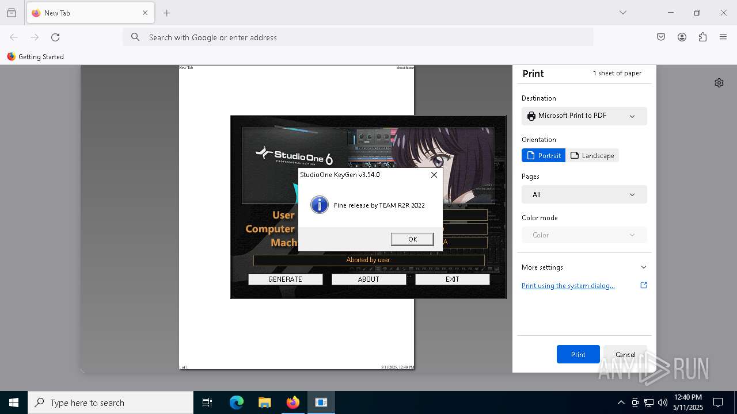Image resolution: width=737 pixels, height=414 pixels.
Task: Open a new tab with the plus button
Action: pos(167,13)
